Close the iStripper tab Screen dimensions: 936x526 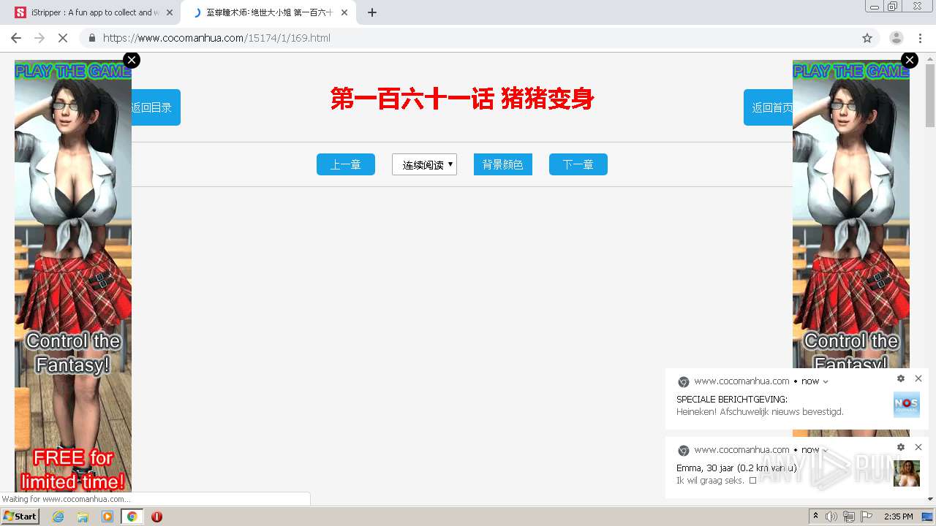170,12
